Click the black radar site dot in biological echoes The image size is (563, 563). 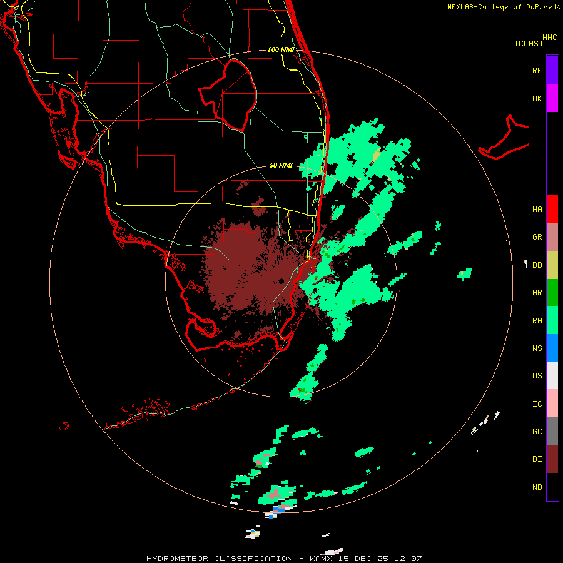pos(281,281)
